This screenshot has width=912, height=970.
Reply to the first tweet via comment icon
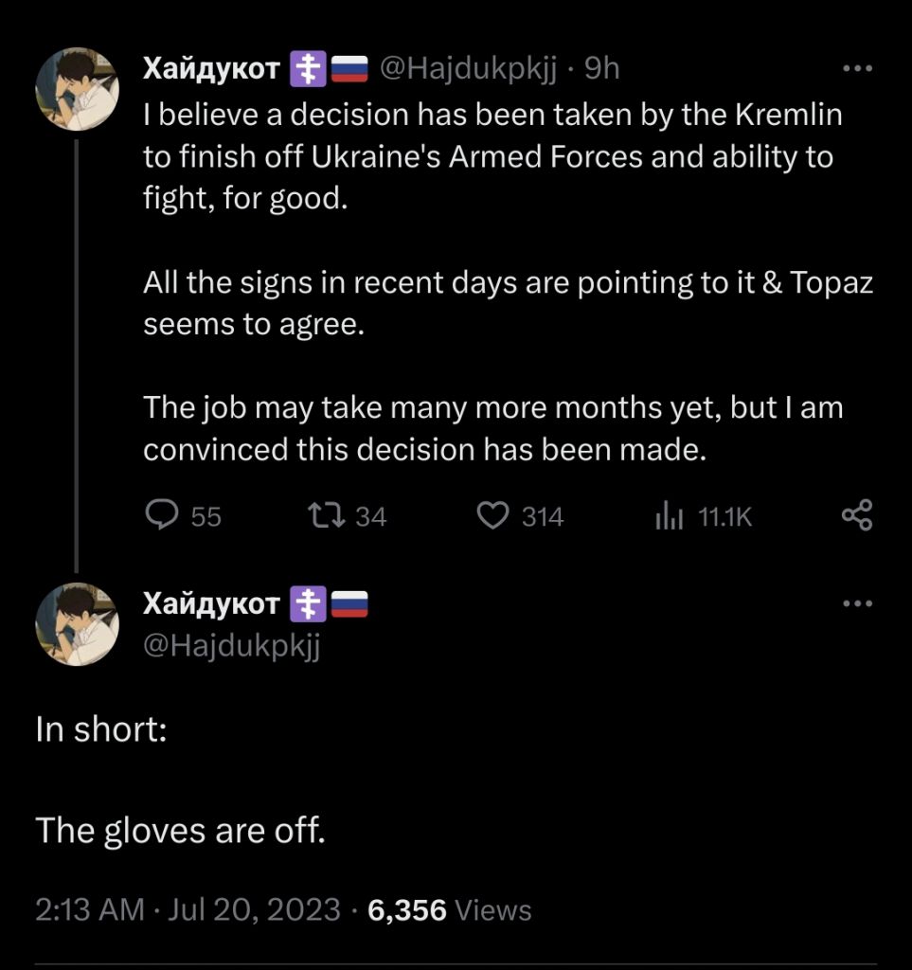(163, 515)
